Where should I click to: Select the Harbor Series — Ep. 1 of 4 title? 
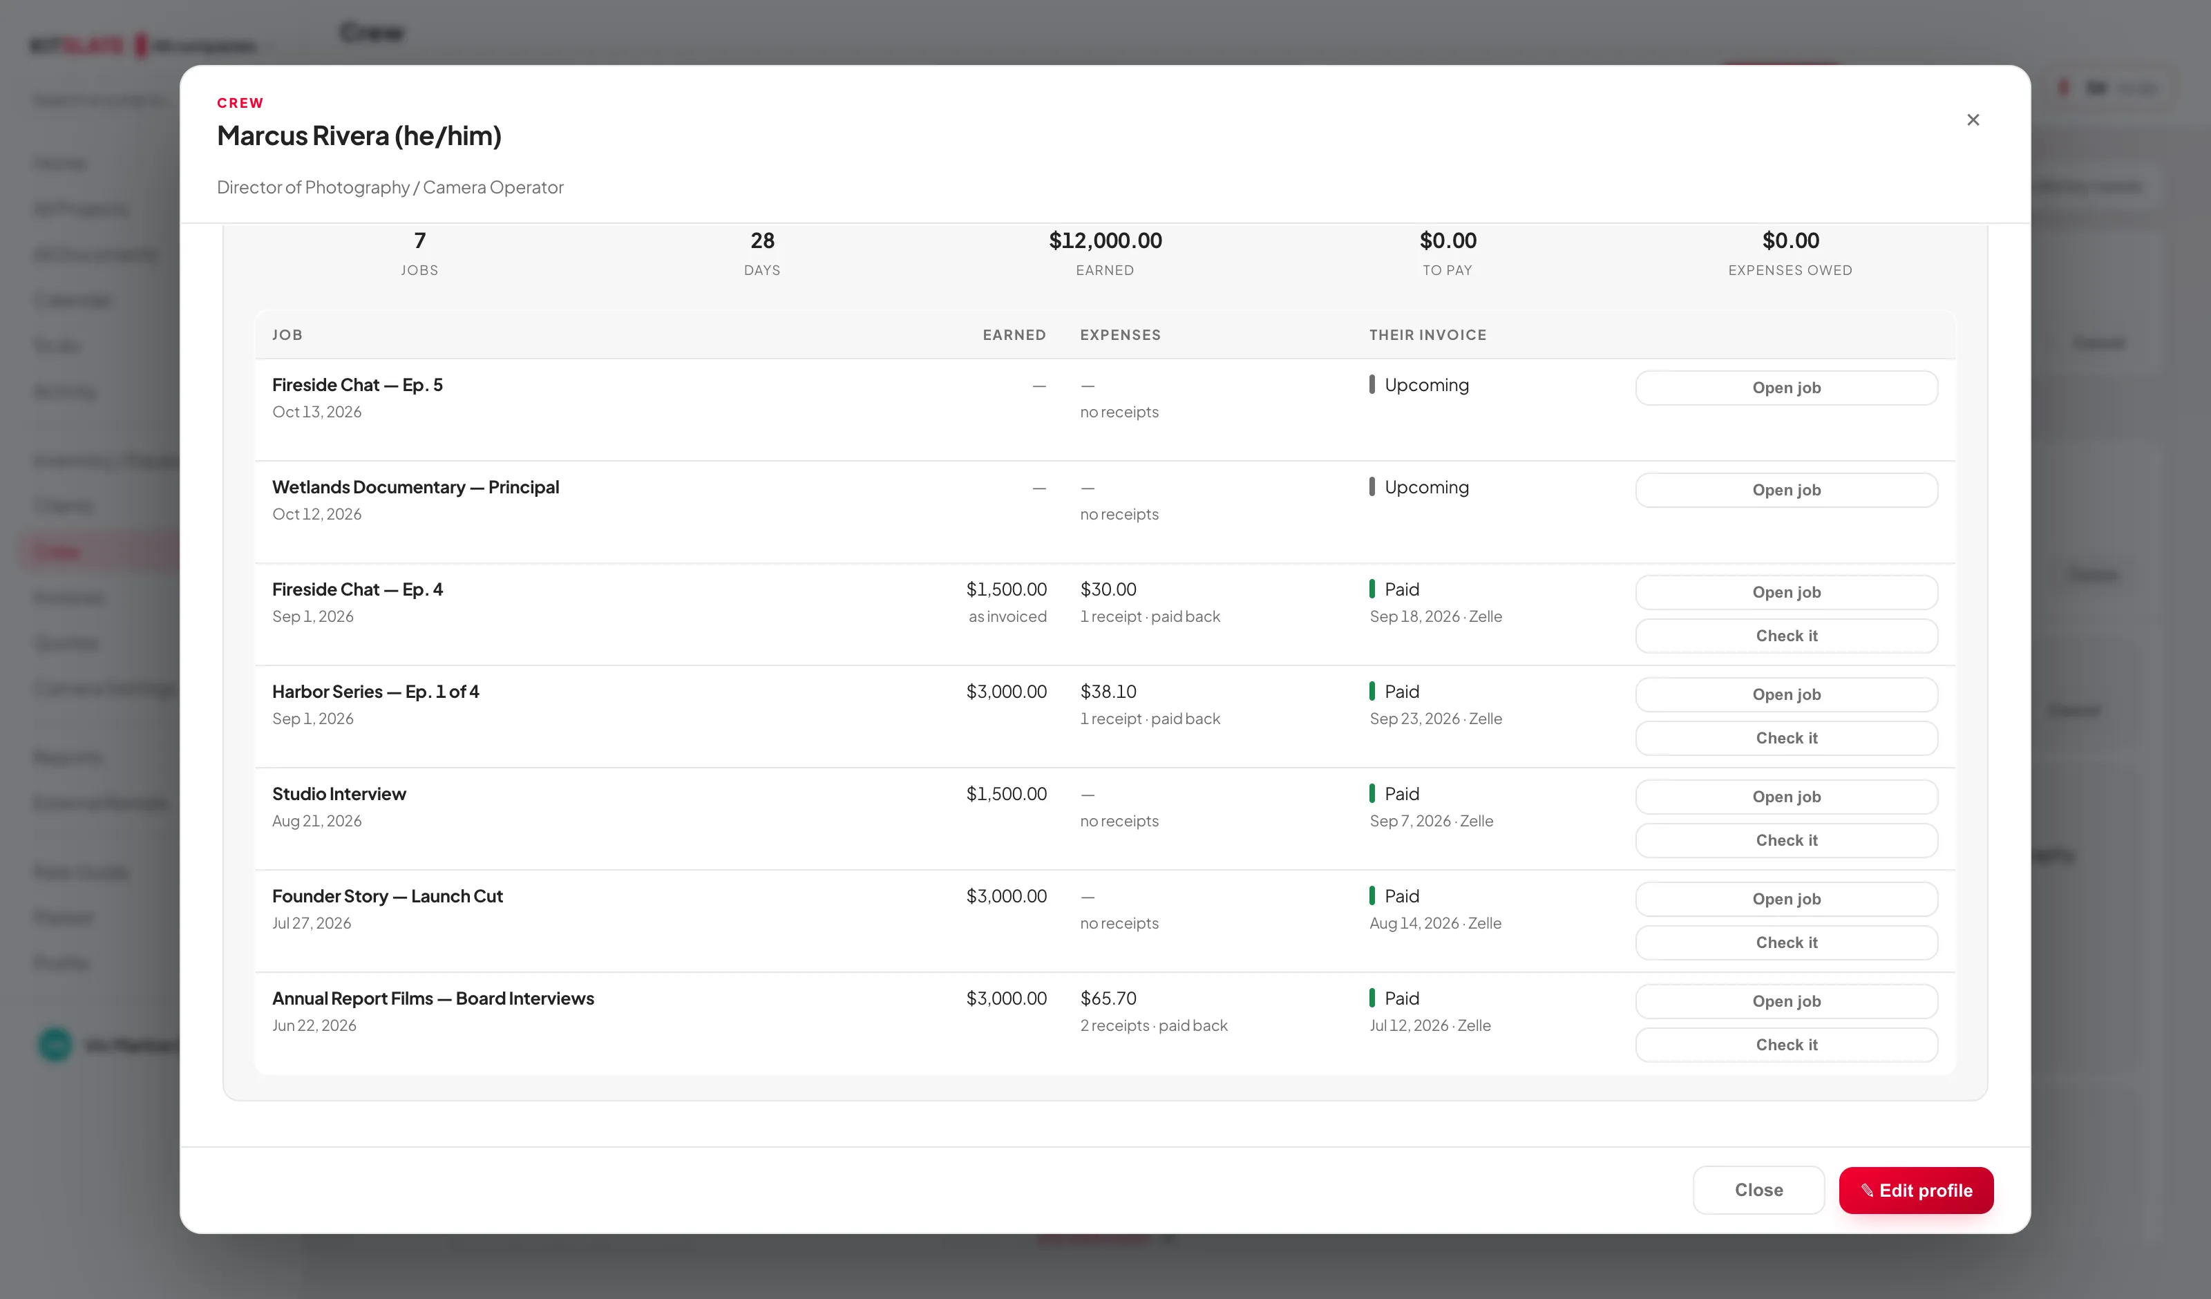(375, 692)
